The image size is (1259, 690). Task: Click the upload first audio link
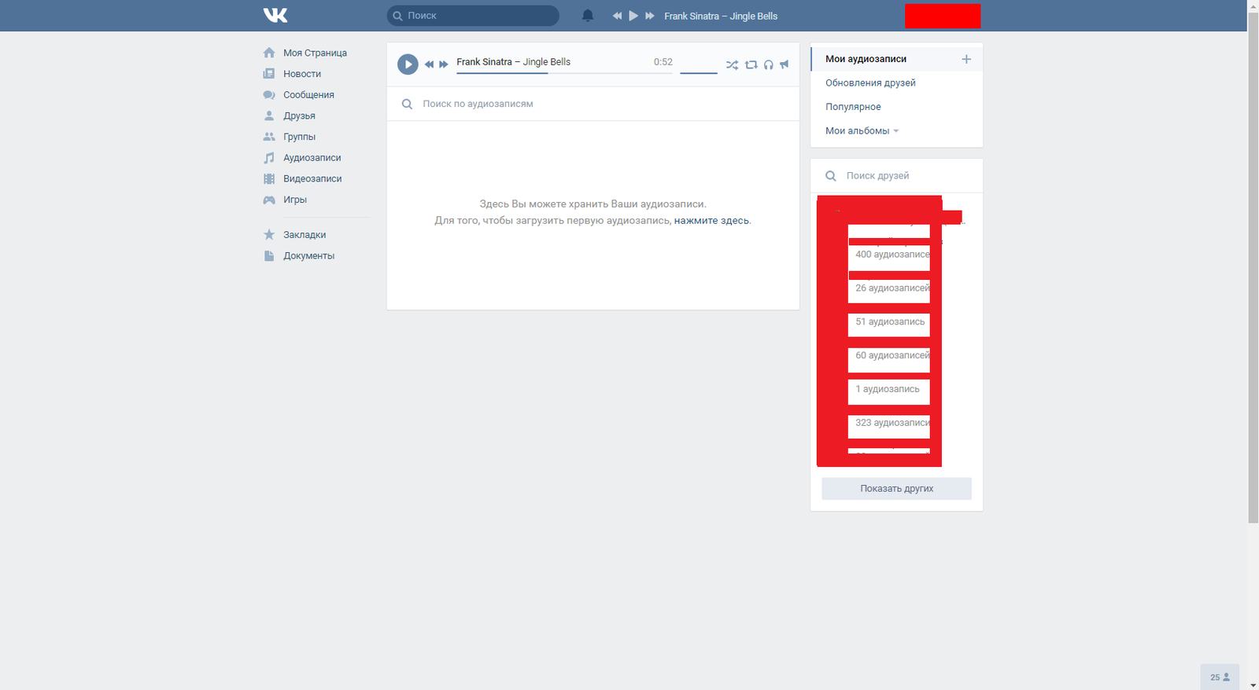point(711,221)
